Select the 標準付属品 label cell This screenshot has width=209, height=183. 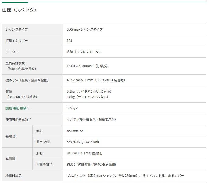[33, 176]
